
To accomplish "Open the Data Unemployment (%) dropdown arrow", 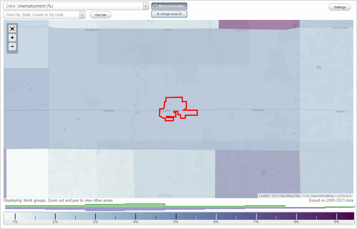I will tap(146, 6).
